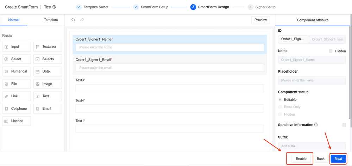Select the Textarea component

pos(48,47)
